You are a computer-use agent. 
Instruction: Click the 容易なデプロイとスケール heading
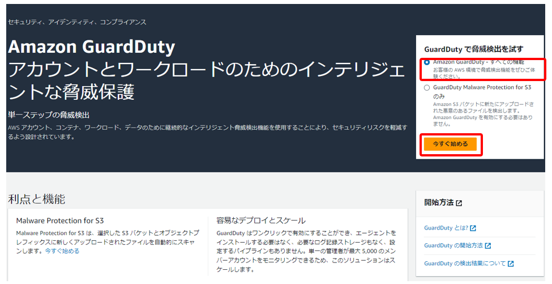click(261, 221)
